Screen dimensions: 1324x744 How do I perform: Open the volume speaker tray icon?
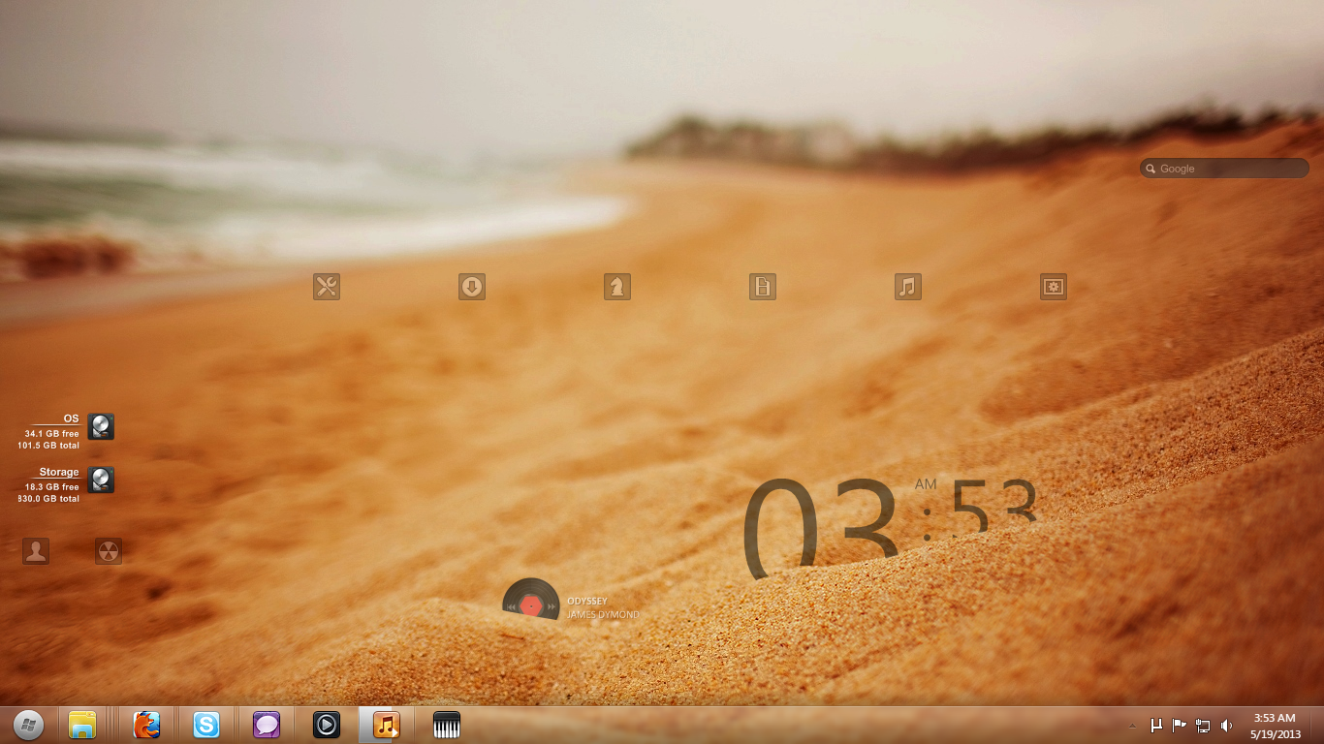(1226, 725)
